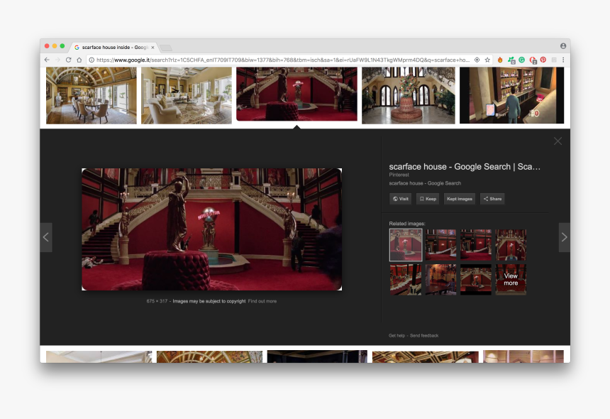Reload the page with refresh icon

(69, 60)
